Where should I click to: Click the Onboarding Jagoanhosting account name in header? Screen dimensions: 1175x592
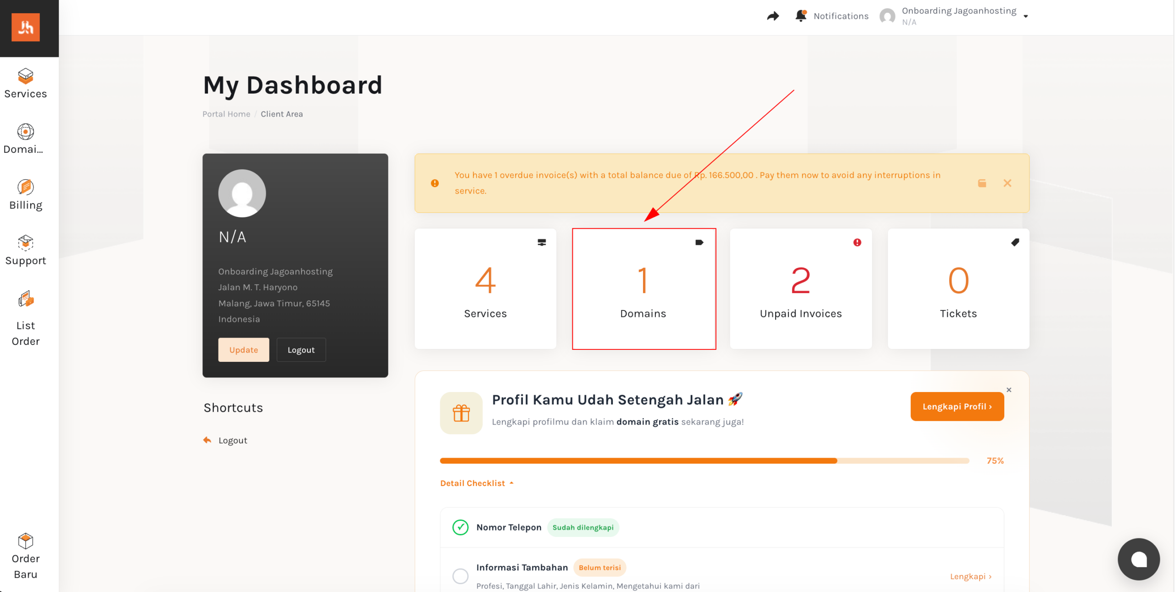[959, 11]
